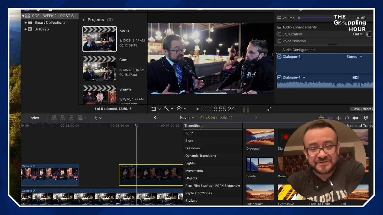The width and height of the screenshot is (383, 215).
Task: Click the audio channel speaker icon
Action: click(x=355, y=77)
